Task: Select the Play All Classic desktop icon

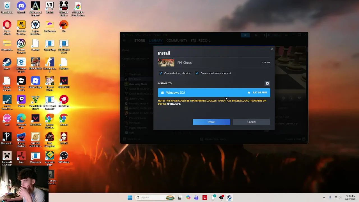Action: tap(50, 83)
